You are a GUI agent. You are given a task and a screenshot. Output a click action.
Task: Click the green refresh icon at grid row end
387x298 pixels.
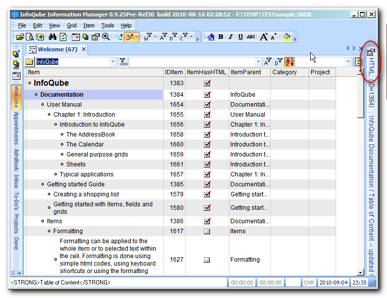358,62
